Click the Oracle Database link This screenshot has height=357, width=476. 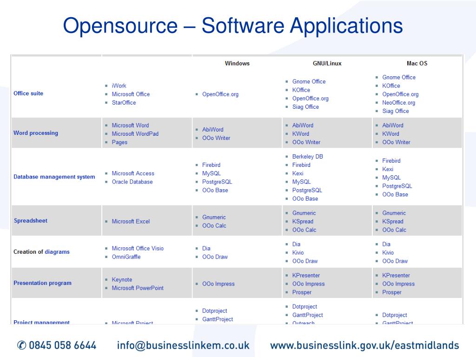click(x=132, y=182)
